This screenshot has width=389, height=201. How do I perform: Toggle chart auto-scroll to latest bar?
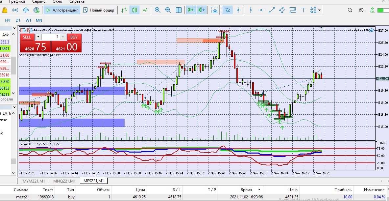(191, 10)
